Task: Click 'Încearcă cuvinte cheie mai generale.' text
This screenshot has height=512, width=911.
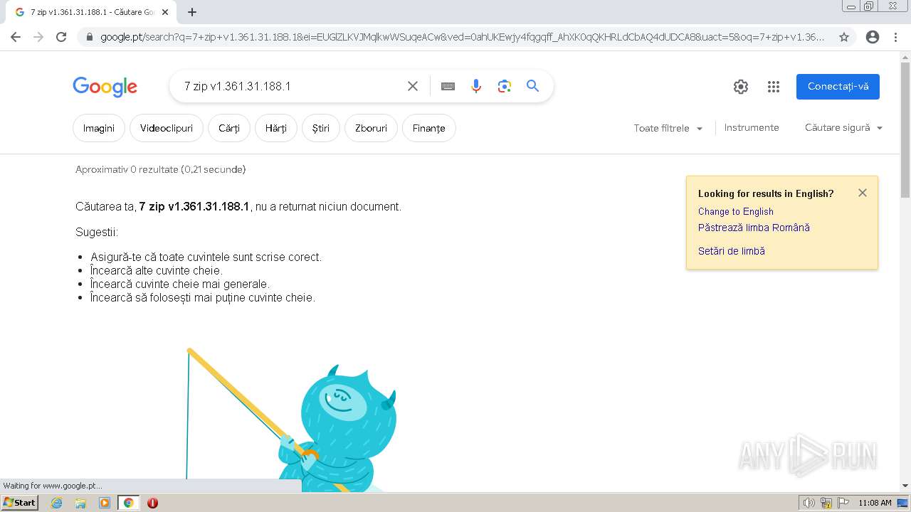Action: (180, 284)
